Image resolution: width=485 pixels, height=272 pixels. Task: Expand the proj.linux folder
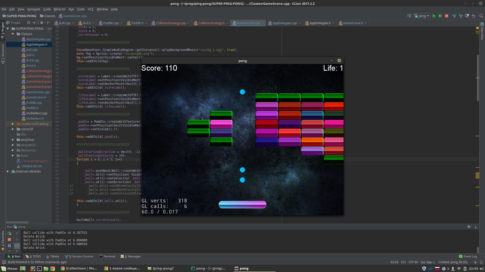(13, 140)
